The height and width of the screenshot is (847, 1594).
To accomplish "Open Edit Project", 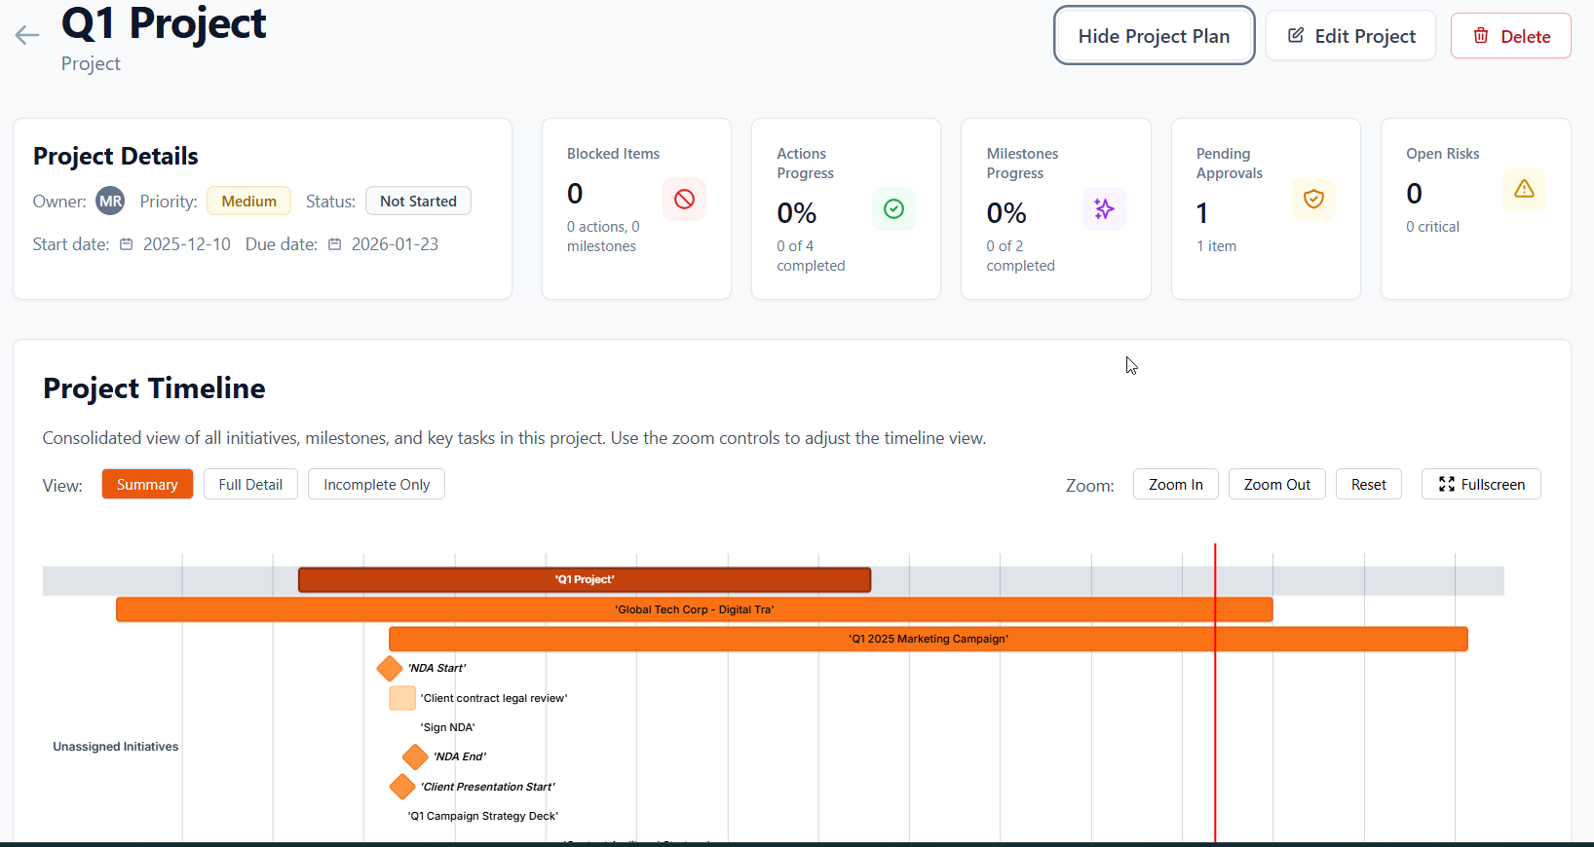I will tap(1350, 36).
